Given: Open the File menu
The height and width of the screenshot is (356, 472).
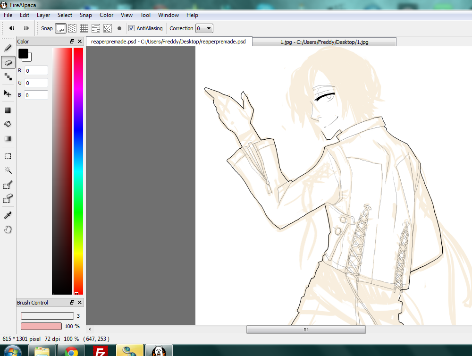Looking at the screenshot, I should coord(8,15).
